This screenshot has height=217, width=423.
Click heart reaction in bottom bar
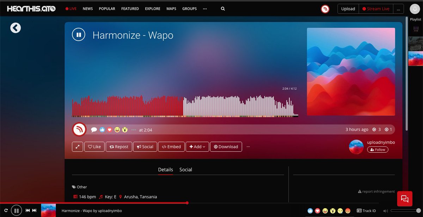coord(318,211)
